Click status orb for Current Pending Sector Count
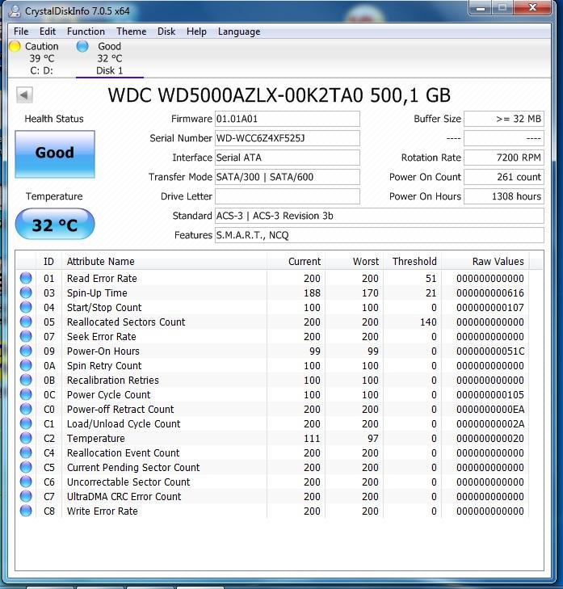 coord(26,467)
